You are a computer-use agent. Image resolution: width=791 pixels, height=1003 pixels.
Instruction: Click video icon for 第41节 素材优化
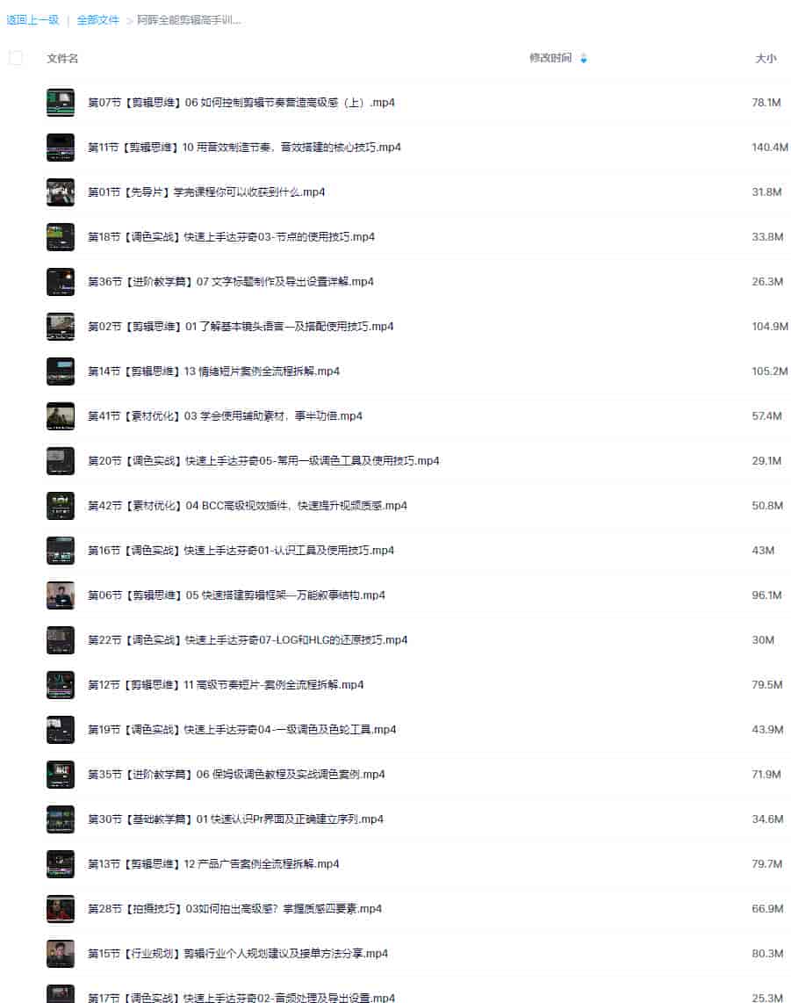click(x=60, y=415)
